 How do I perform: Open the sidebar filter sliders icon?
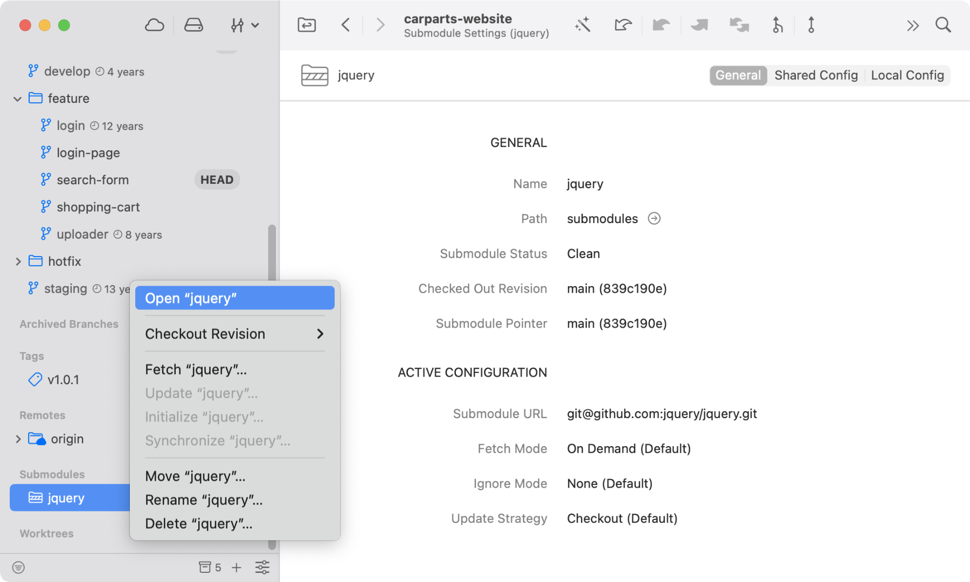pos(262,567)
